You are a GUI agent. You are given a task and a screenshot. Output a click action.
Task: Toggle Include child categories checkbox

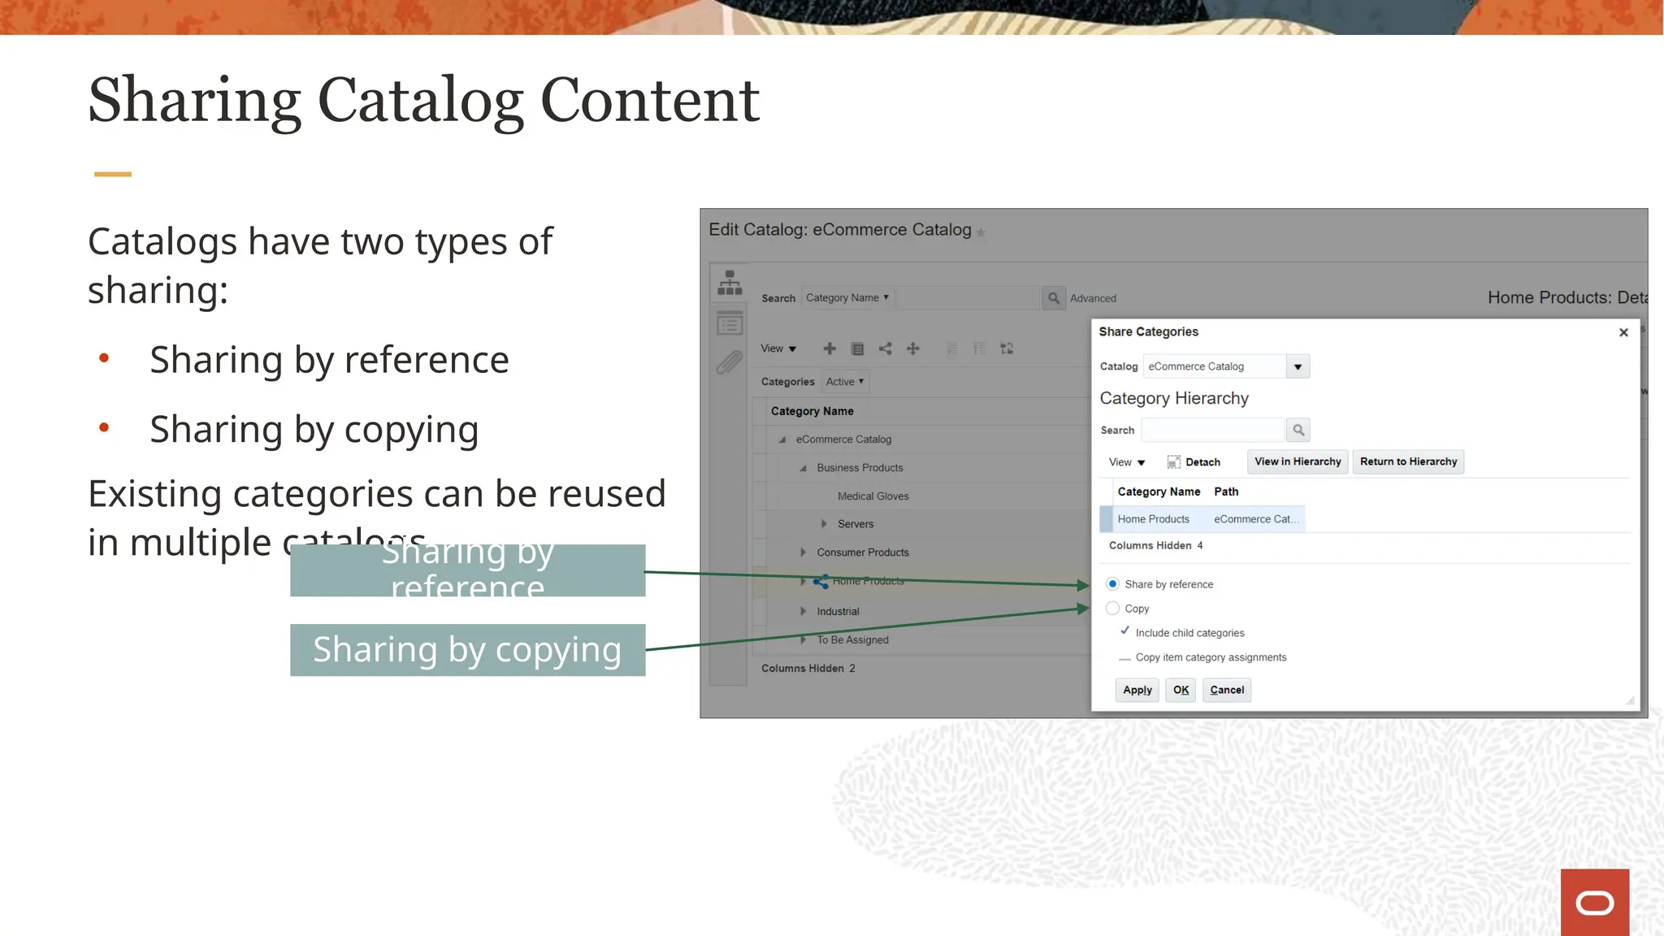[1124, 631]
